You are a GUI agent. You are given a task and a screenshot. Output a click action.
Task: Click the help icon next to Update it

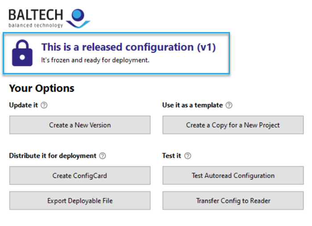(x=44, y=105)
